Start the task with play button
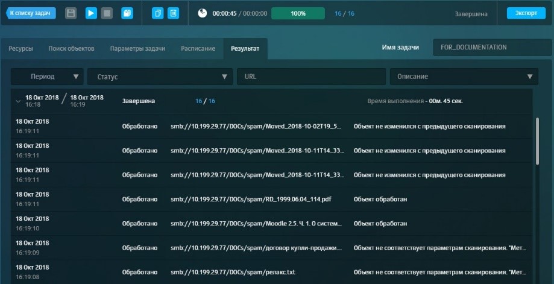 click(x=91, y=13)
